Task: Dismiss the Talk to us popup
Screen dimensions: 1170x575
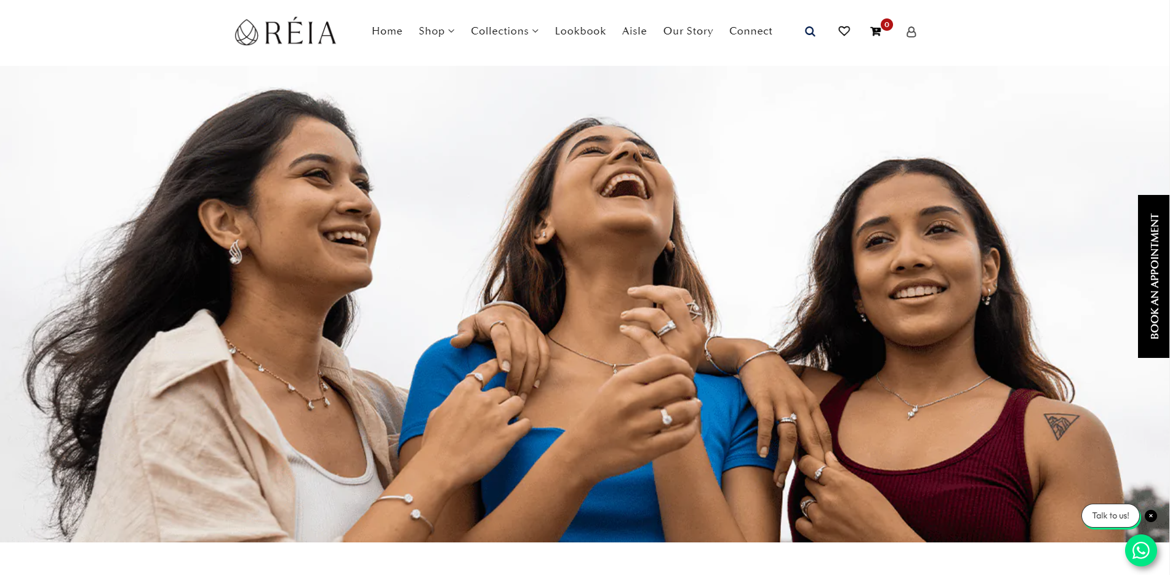Action: (1151, 516)
